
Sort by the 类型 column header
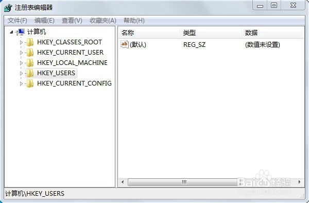coord(211,32)
